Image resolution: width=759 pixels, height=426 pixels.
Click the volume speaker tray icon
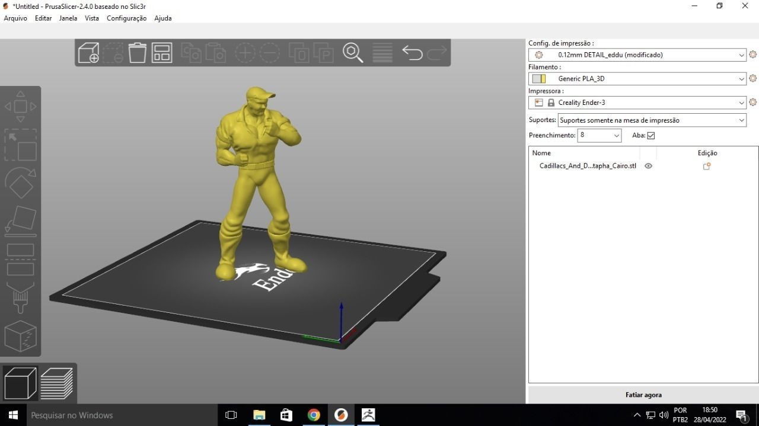point(664,415)
